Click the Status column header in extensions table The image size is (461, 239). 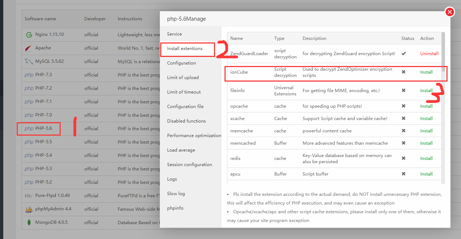point(408,38)
